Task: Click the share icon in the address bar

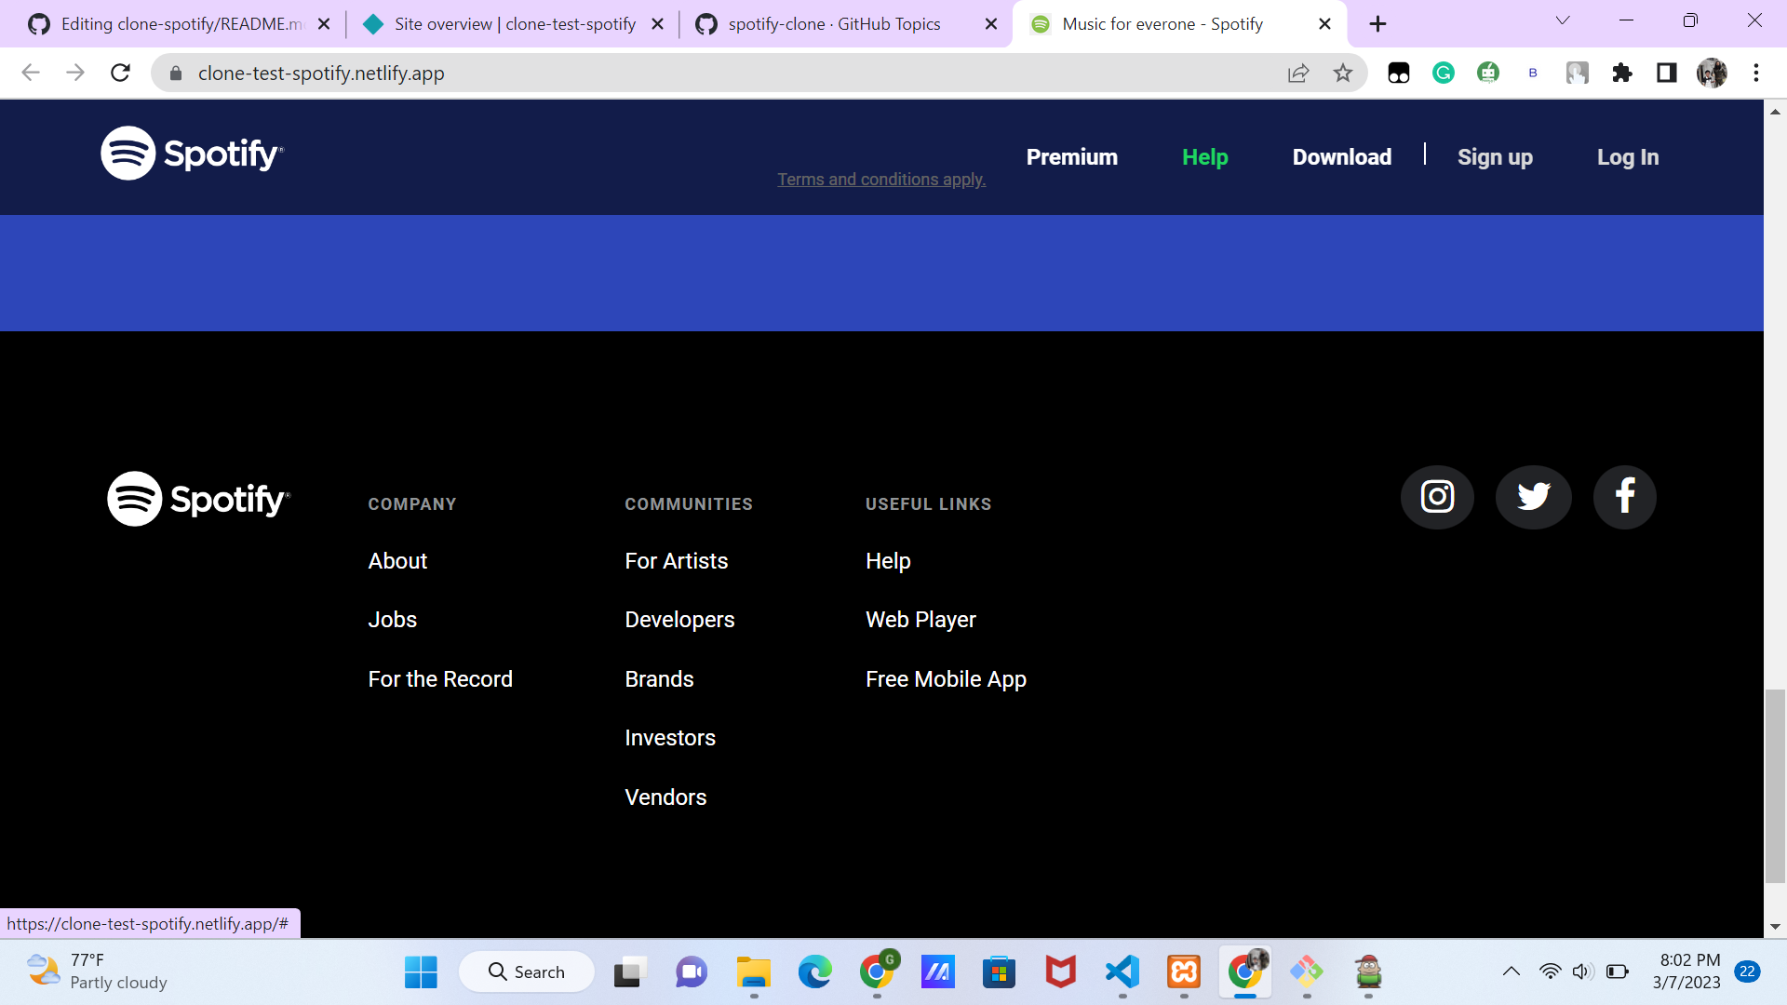Action: tap(1298, 73)
